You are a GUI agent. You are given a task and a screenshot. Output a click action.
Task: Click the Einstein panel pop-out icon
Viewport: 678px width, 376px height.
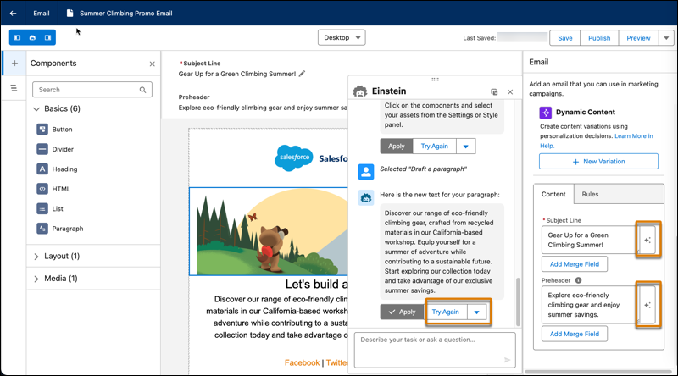pyautogui.click(x=494, y=92)
